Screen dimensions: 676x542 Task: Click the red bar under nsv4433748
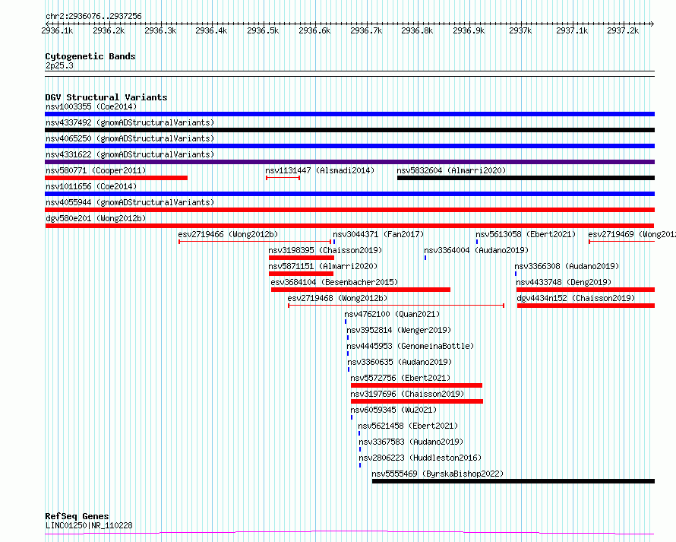coord(586,290)
